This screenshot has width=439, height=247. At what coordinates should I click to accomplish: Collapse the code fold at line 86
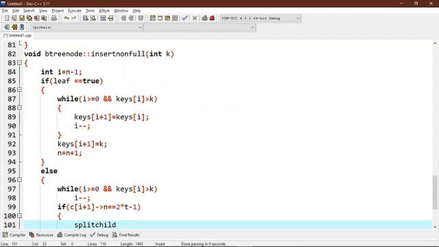(x=19, y=90)
